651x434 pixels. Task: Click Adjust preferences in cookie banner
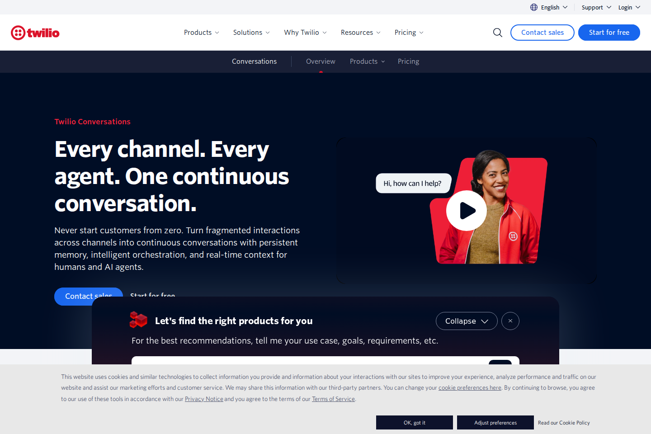[495, 423]
